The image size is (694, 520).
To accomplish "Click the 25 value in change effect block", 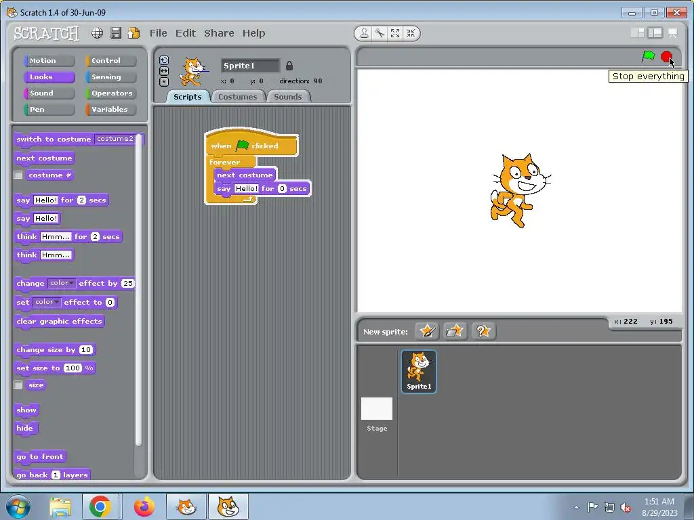I will pos(128,284).
